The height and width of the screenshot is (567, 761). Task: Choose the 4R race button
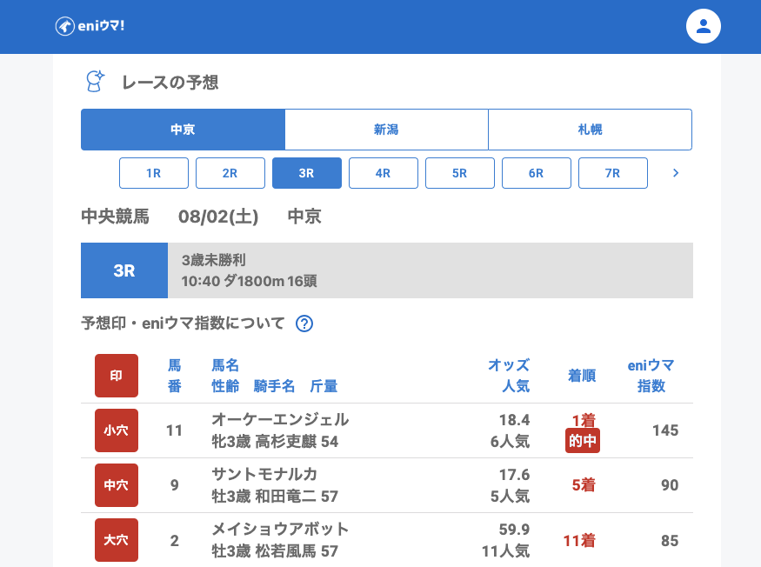coord(384,173)
